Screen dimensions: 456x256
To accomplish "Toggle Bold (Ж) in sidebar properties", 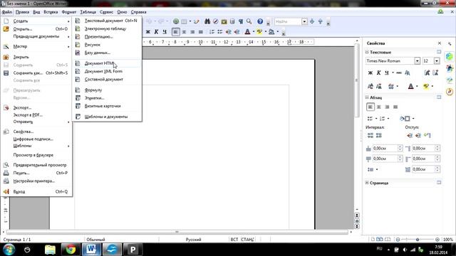I will pyautogui.click(x=370, y=73).
